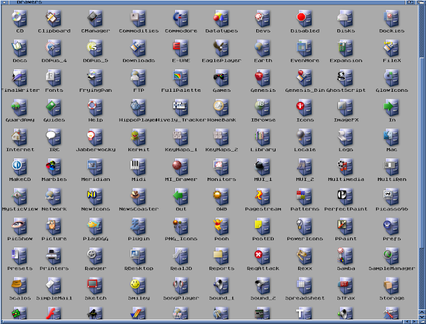Click the "Picasso96" icon label
The image size is (426, 324).
(391, 209)
